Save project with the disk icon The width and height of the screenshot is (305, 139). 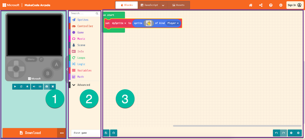[106, 133]
